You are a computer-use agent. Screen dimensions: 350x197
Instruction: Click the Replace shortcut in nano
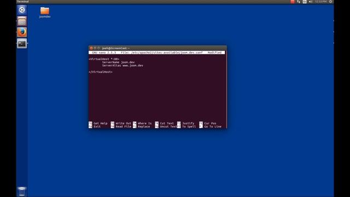pyautogui.click(x=142, y=126)
